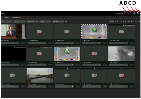Click the magnifier search icon
Viewport: 141px width, 99px height.
coord(11,22)
